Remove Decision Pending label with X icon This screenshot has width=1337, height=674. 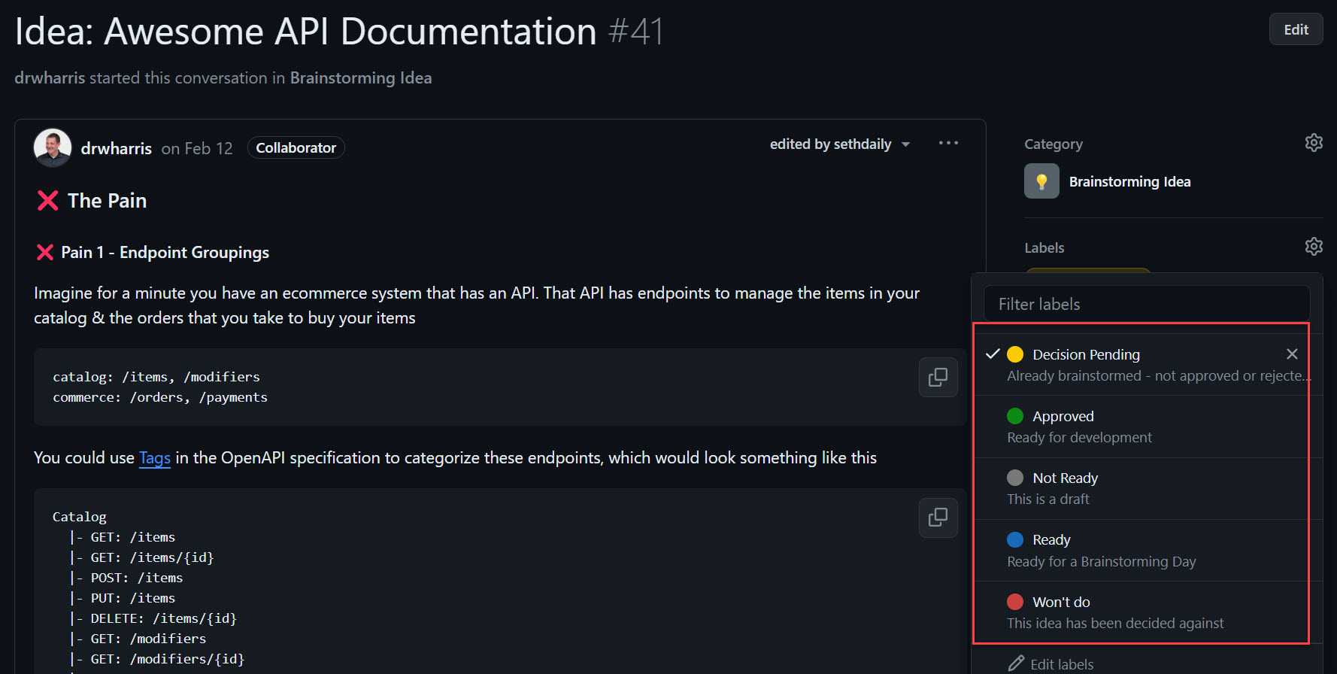tap(1292, 354)
